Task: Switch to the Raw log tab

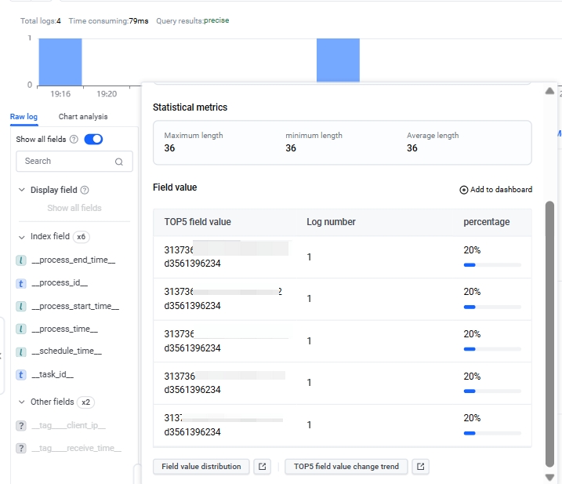Action: pyautogui.click(x=24, y=117)
